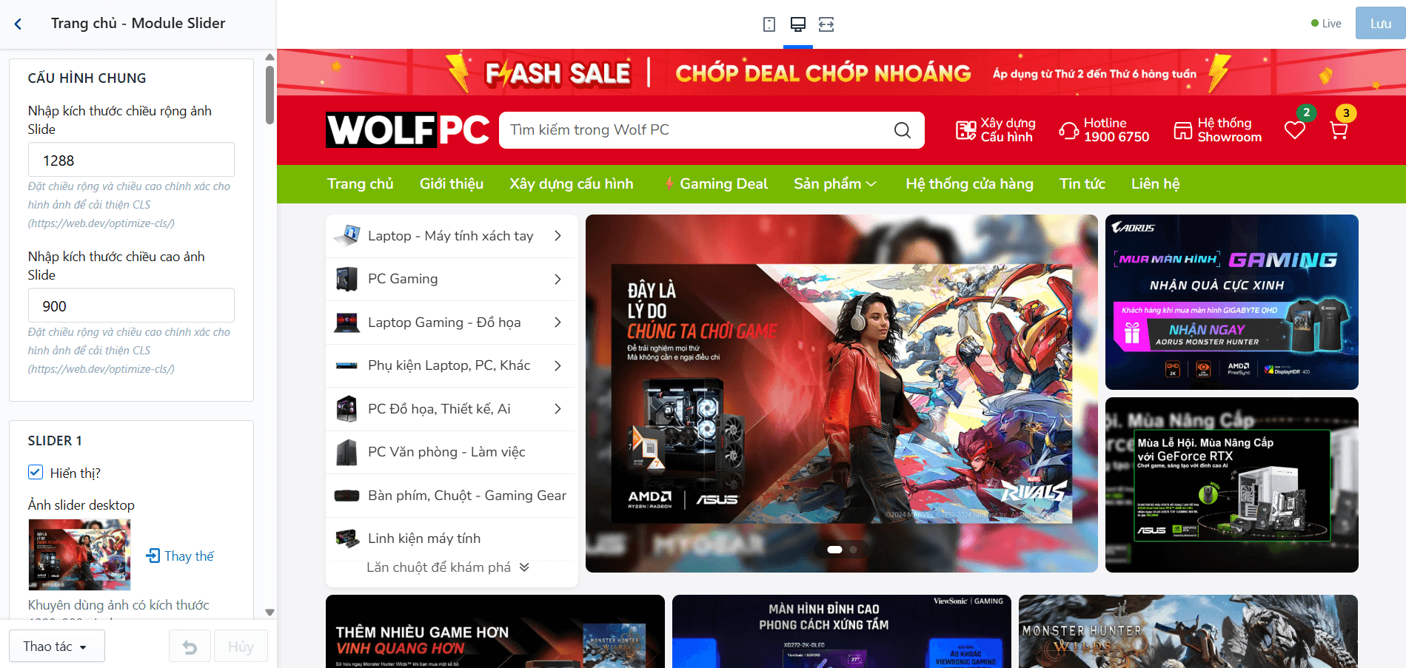Viewport: 1406px width, 668px height.
Task: Click the double-chevron Lăn chuột icon
Action: click(x=524, y=567)
